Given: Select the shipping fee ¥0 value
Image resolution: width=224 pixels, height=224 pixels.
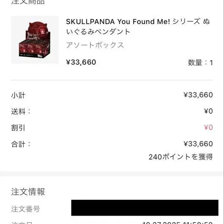Looking at the screenshot, I should tap(208, 111).
